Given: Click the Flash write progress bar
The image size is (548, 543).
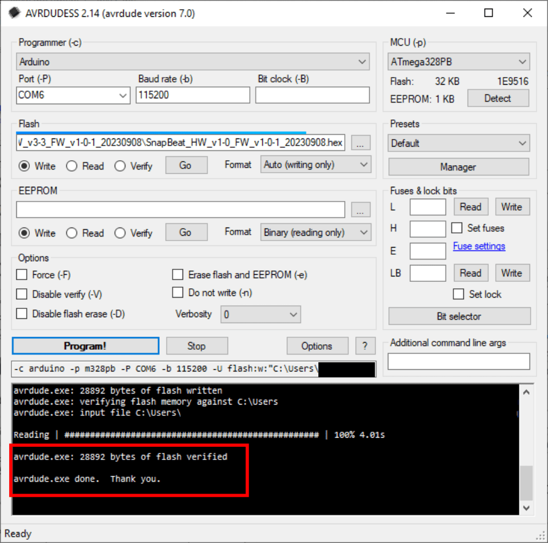Looking at the screenshot, I should [161, 133].
